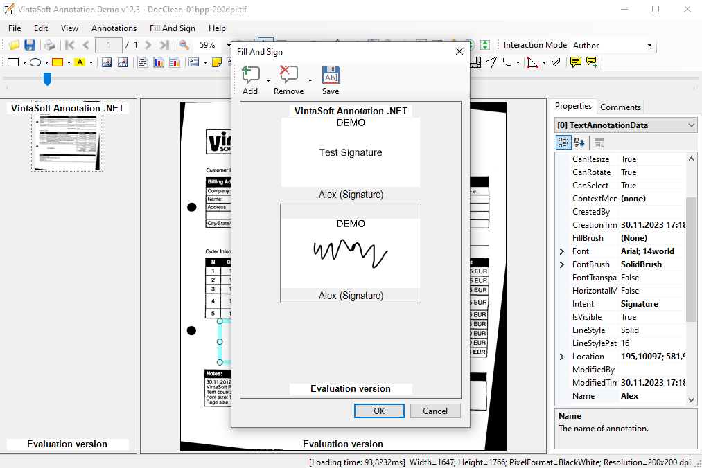Viewport: 702px width, 468px height.
Task: Open the Annotations menu
Action: [114, 28]
